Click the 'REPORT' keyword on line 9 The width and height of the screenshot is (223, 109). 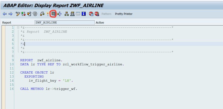(27, 60)
